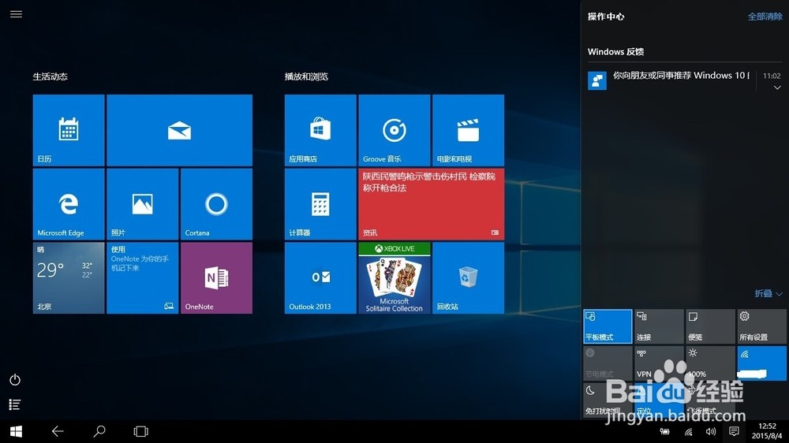This screenshot has width=789, height=443.
Task: Toggle 免打扰时间 quiet hours quick action
Action: click(608, 400)
